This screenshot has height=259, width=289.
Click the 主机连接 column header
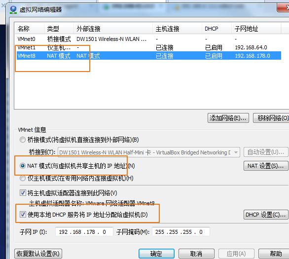(x=177, y=29)
